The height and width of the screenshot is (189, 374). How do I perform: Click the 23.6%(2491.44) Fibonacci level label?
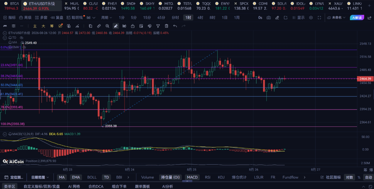12,65
